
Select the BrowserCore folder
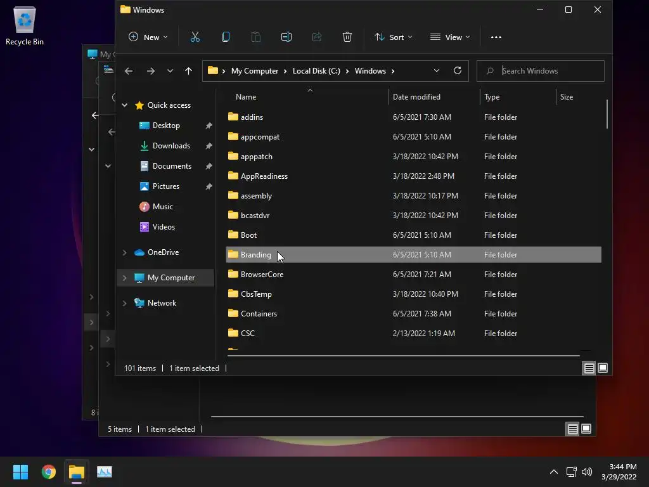[x=413, y=274]
